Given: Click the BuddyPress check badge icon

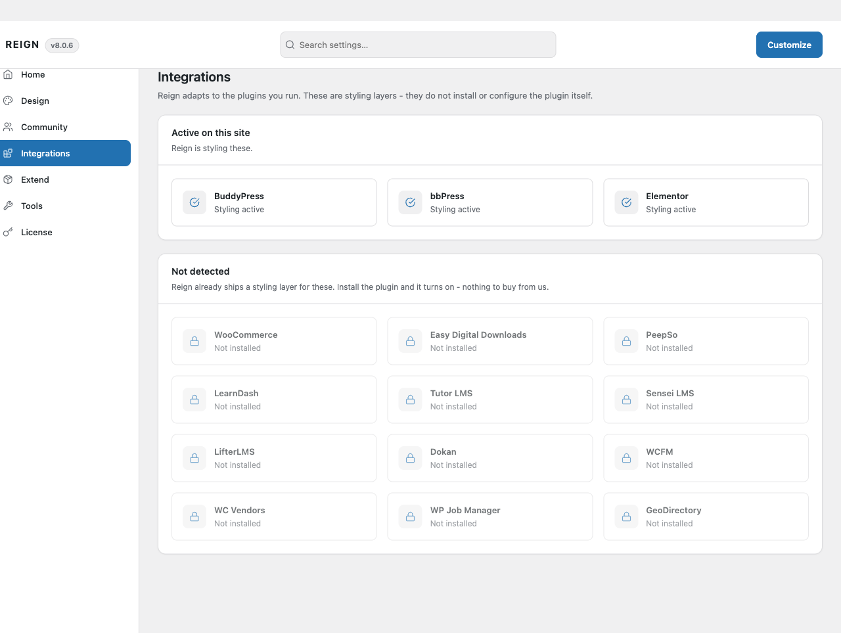Looking at the screenshot, I should [x=194, y=202].
